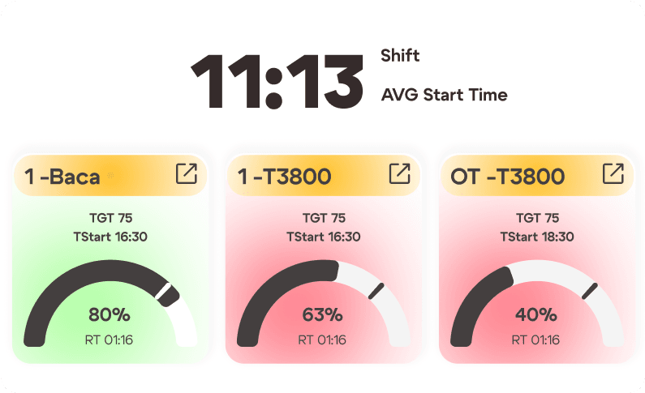Screen dimensions: 645x393
Task: Click TStart 18:30 on OT card
Action: [x=536, y=237]
